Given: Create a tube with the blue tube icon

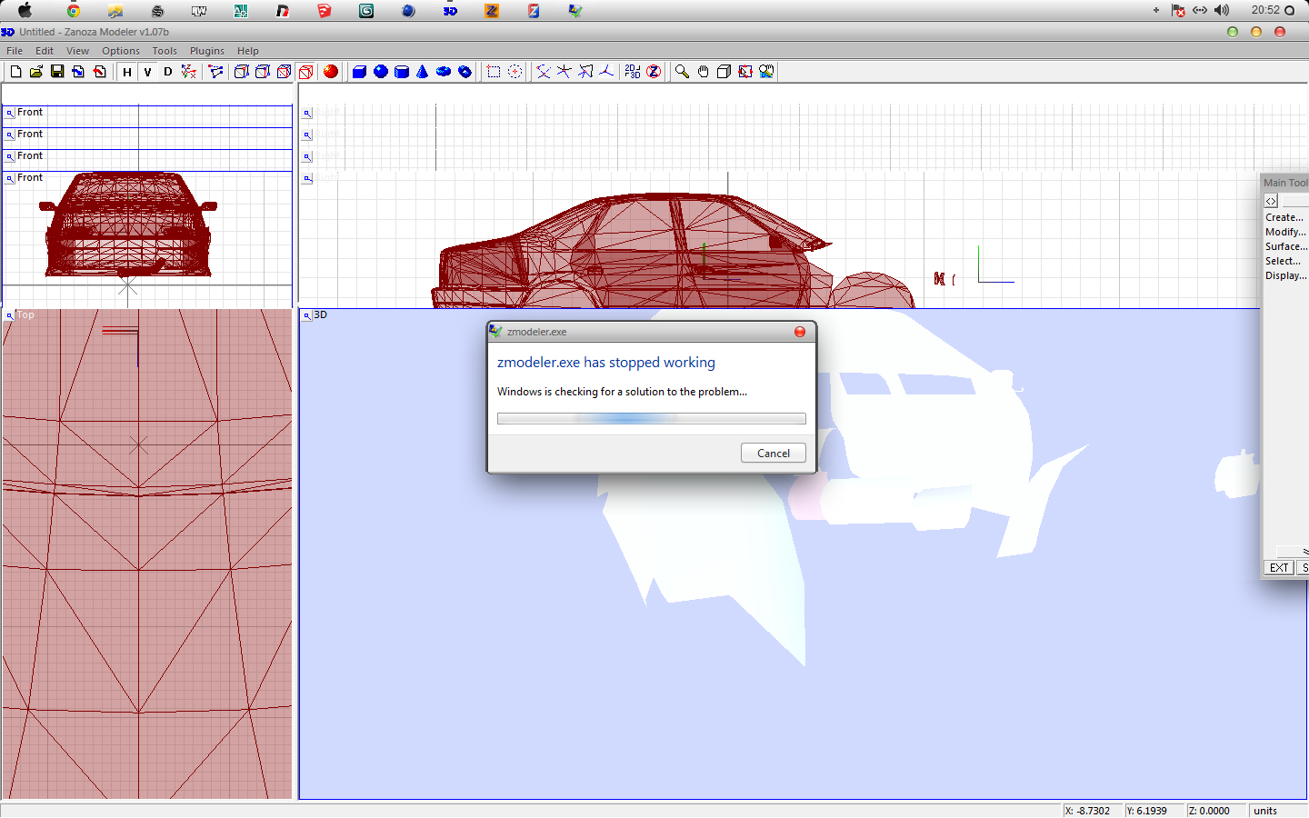Looking at the screenshot, I should [465, 72].
